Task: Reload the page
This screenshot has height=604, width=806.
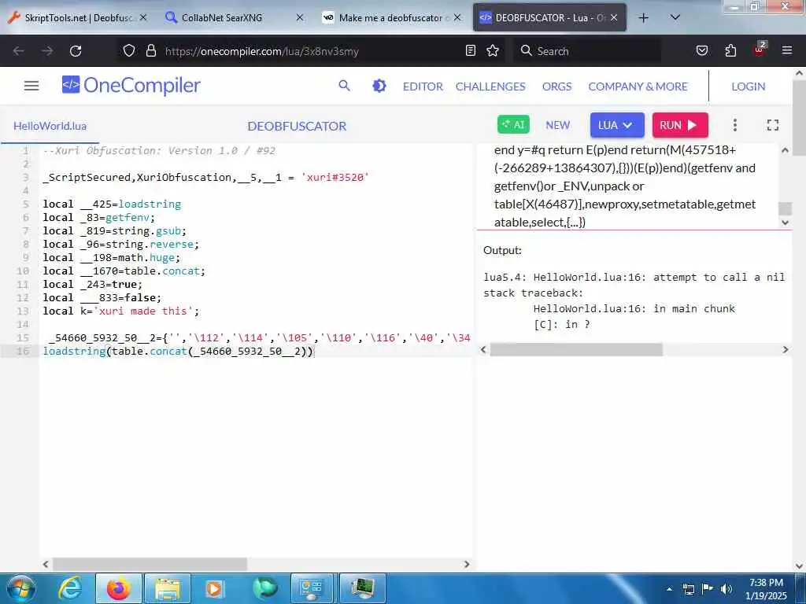Action: [x=76, y=51]
